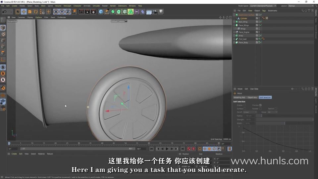Activate the Move tool in top toolbar
Screen dimensions: 318x179
tap(24, 12)
